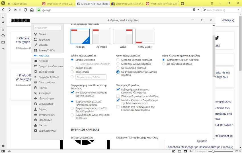Expand the search engine dropdown in the search field

coord(204,10)
